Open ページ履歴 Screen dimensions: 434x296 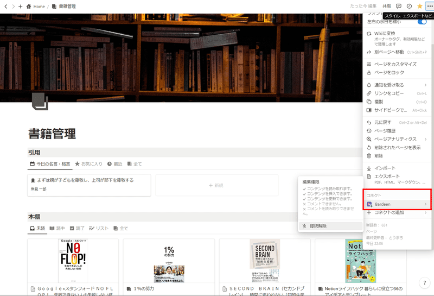(x=397, y=131)
